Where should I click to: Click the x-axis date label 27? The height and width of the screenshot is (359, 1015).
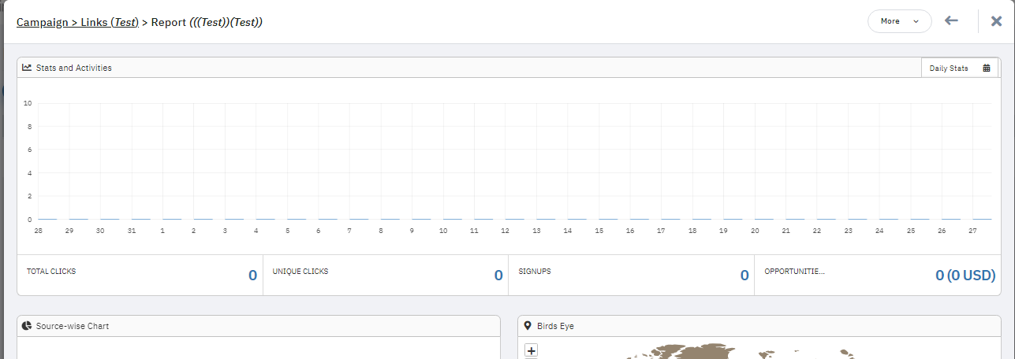(x=972, y=231)
